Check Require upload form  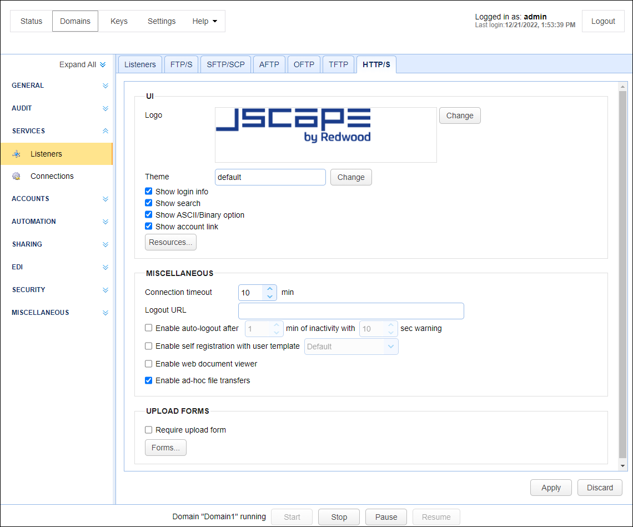[149, 430]
